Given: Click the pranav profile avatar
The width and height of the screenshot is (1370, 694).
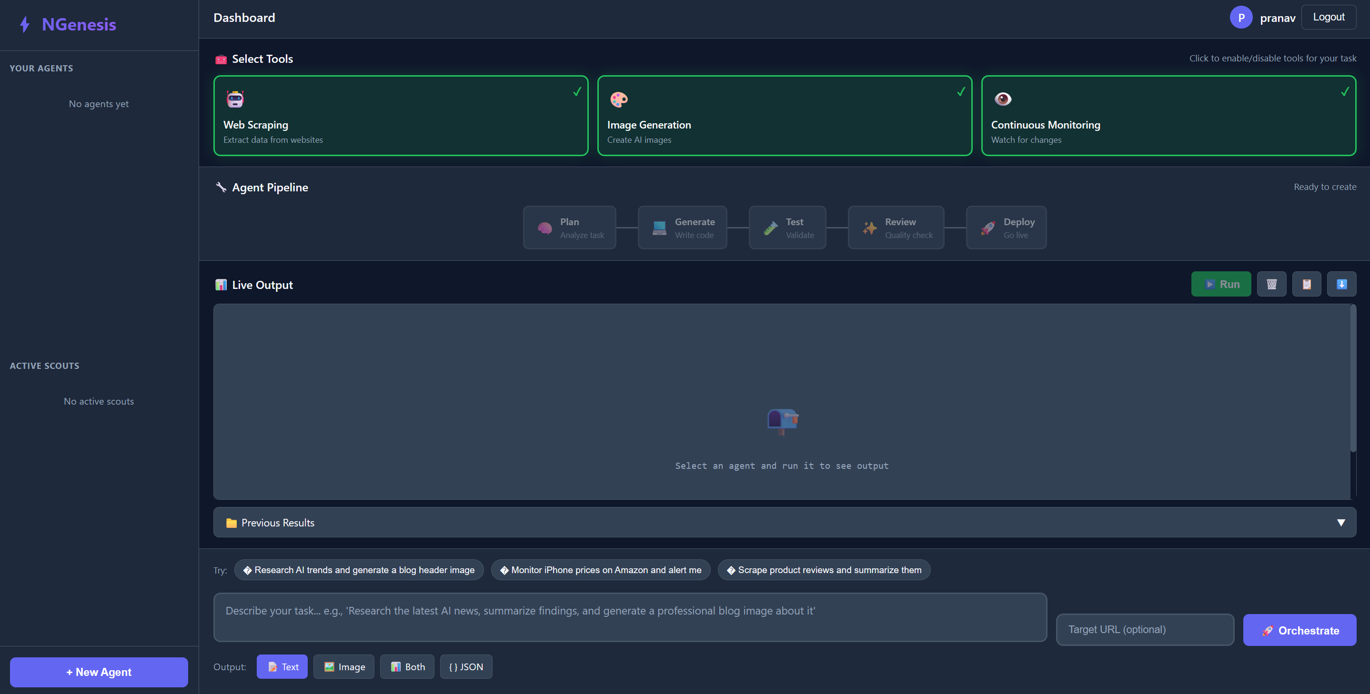Looking at the screenshot, I should pos(1241,18).
